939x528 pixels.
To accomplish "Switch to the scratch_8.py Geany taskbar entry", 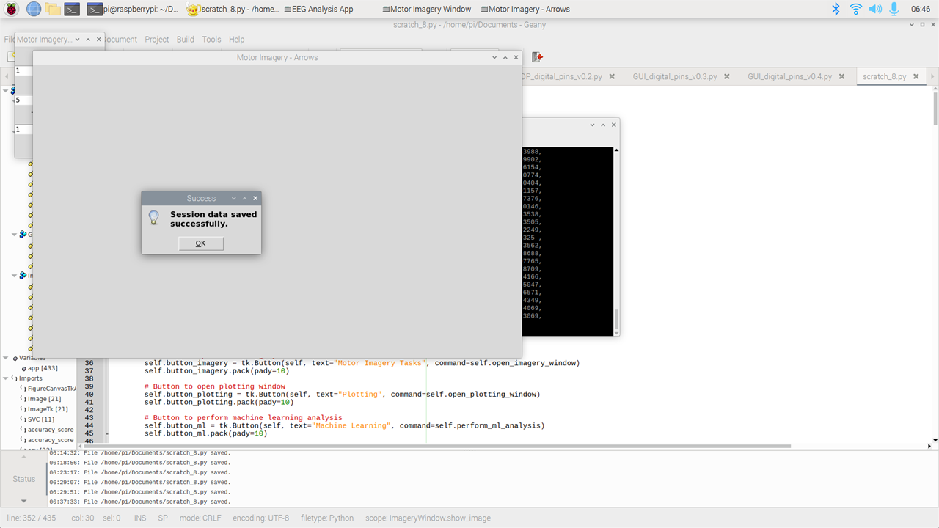I will [234, 9].
